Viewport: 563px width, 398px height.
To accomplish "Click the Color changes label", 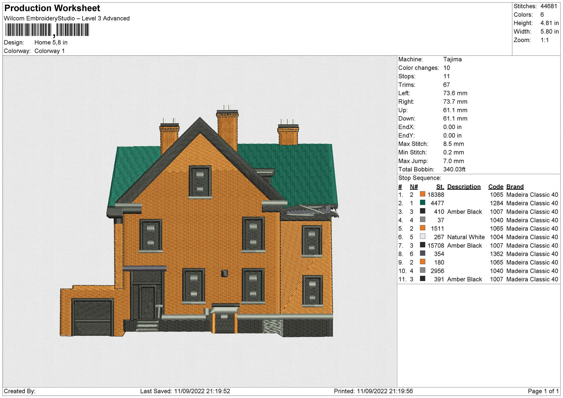I will [418, 68].
